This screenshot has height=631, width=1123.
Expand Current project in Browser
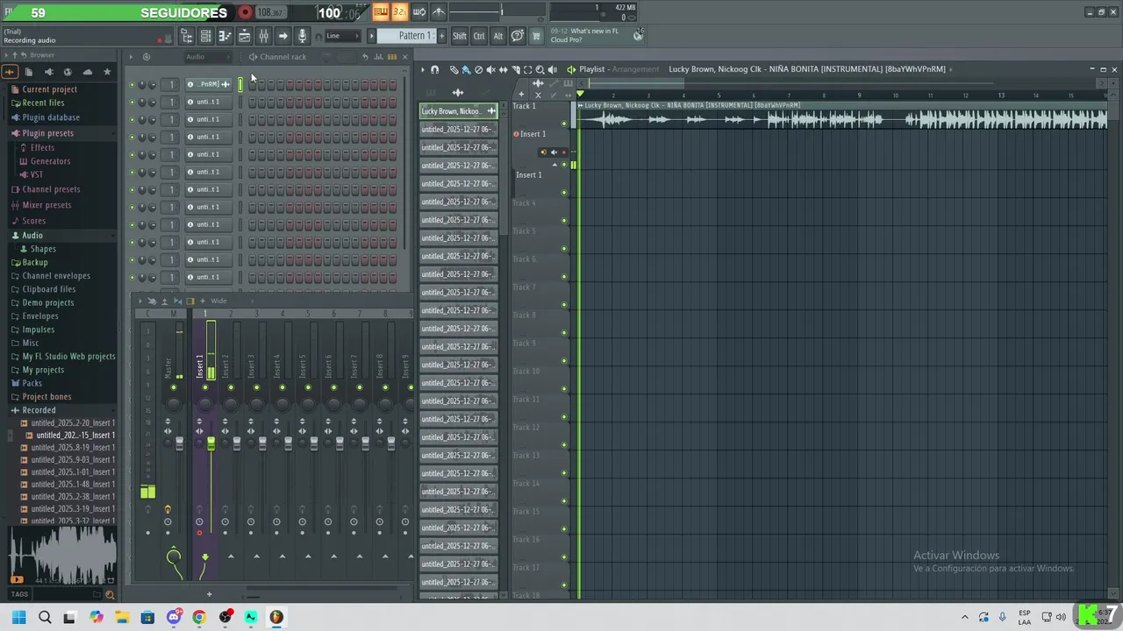tap(49, 89)
